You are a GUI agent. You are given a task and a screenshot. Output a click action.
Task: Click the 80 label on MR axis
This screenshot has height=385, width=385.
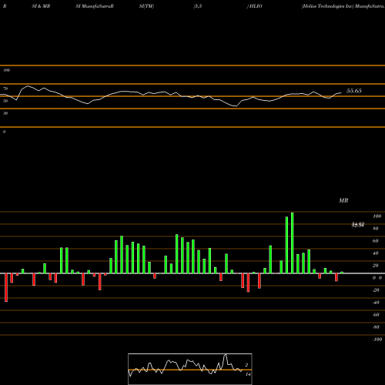376,229
